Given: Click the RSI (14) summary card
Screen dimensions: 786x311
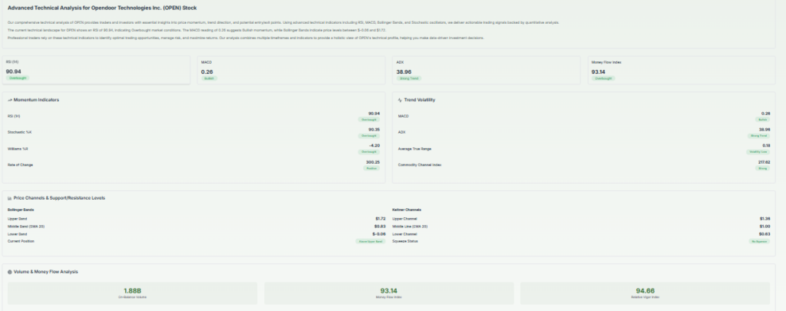Looking at the screenshot, I should click(96, 70).
